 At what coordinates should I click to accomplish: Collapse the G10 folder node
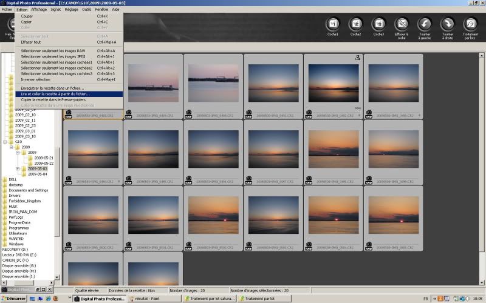coord(5,142)
